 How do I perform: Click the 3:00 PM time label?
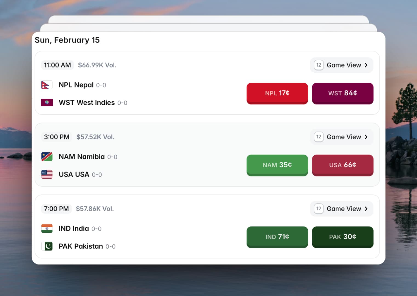click(57, 137)
